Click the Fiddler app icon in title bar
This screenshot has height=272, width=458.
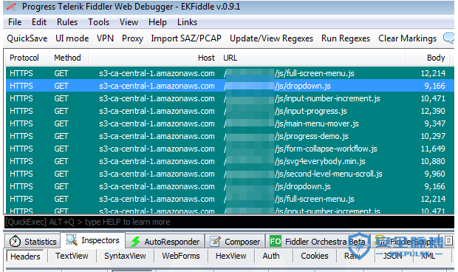tap(11, 7)
